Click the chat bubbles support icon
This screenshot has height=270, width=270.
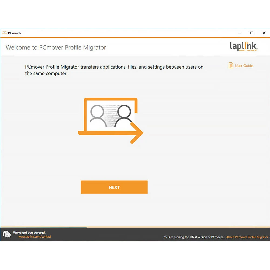click(7, 234)
